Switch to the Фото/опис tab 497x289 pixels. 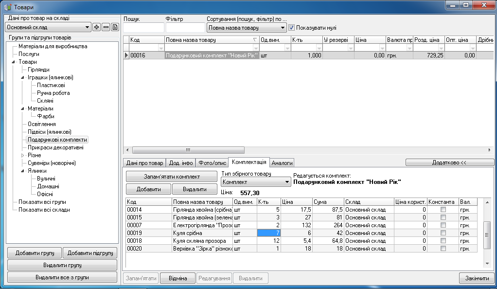click(x=213, y=163)
